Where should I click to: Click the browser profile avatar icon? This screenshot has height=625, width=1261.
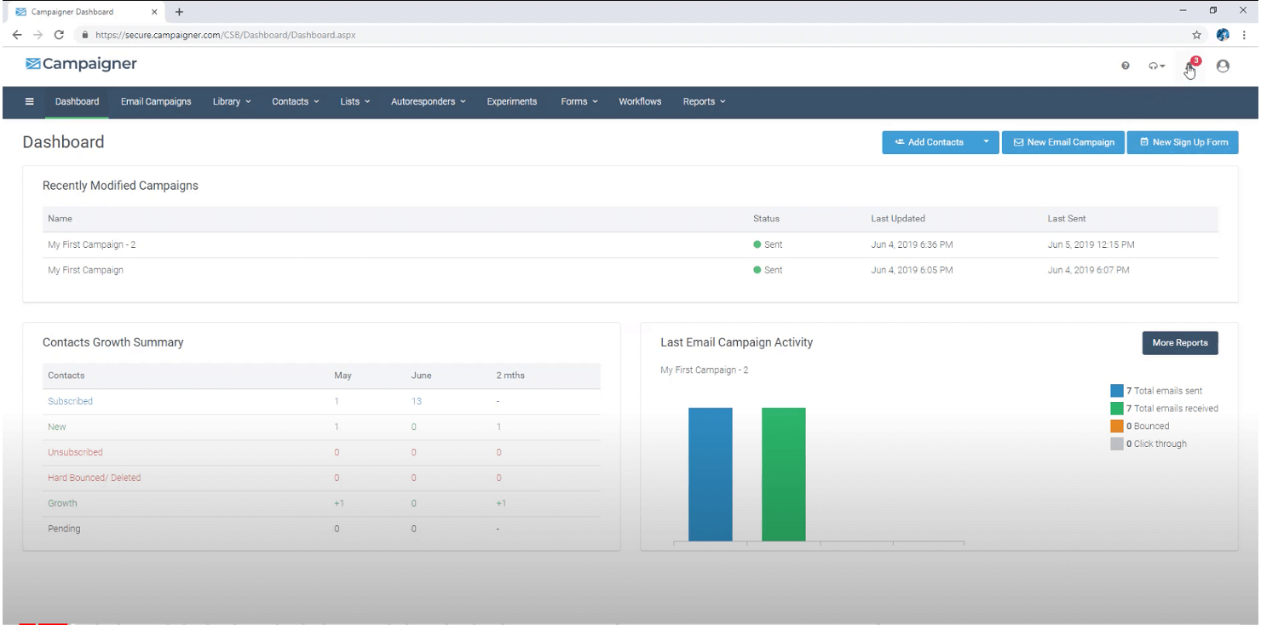[x=1223, y=35]
